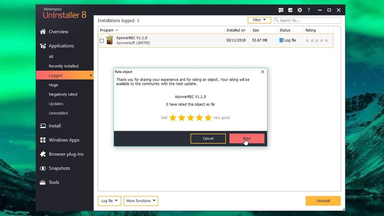The height and width of the screenshot is (216, 384).
Task: Open the Filter dropdown
Action: 259,20
